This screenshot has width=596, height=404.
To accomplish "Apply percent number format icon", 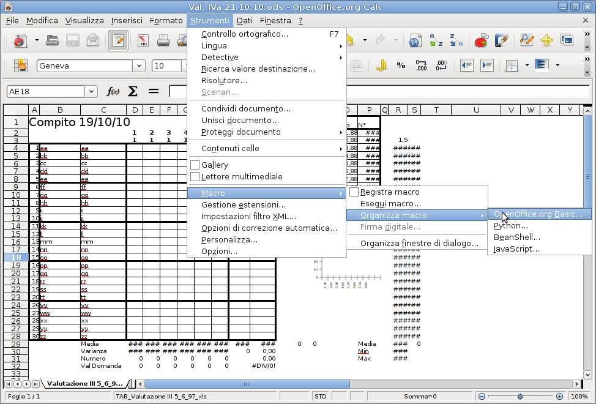I will click(401, 65).
